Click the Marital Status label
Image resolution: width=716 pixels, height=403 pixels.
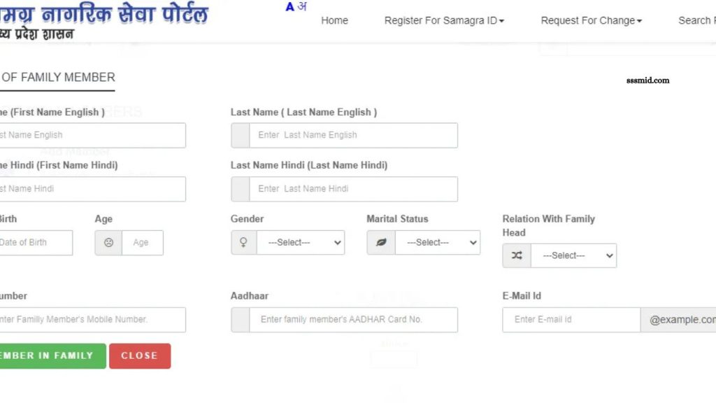(x=397, y=219)
